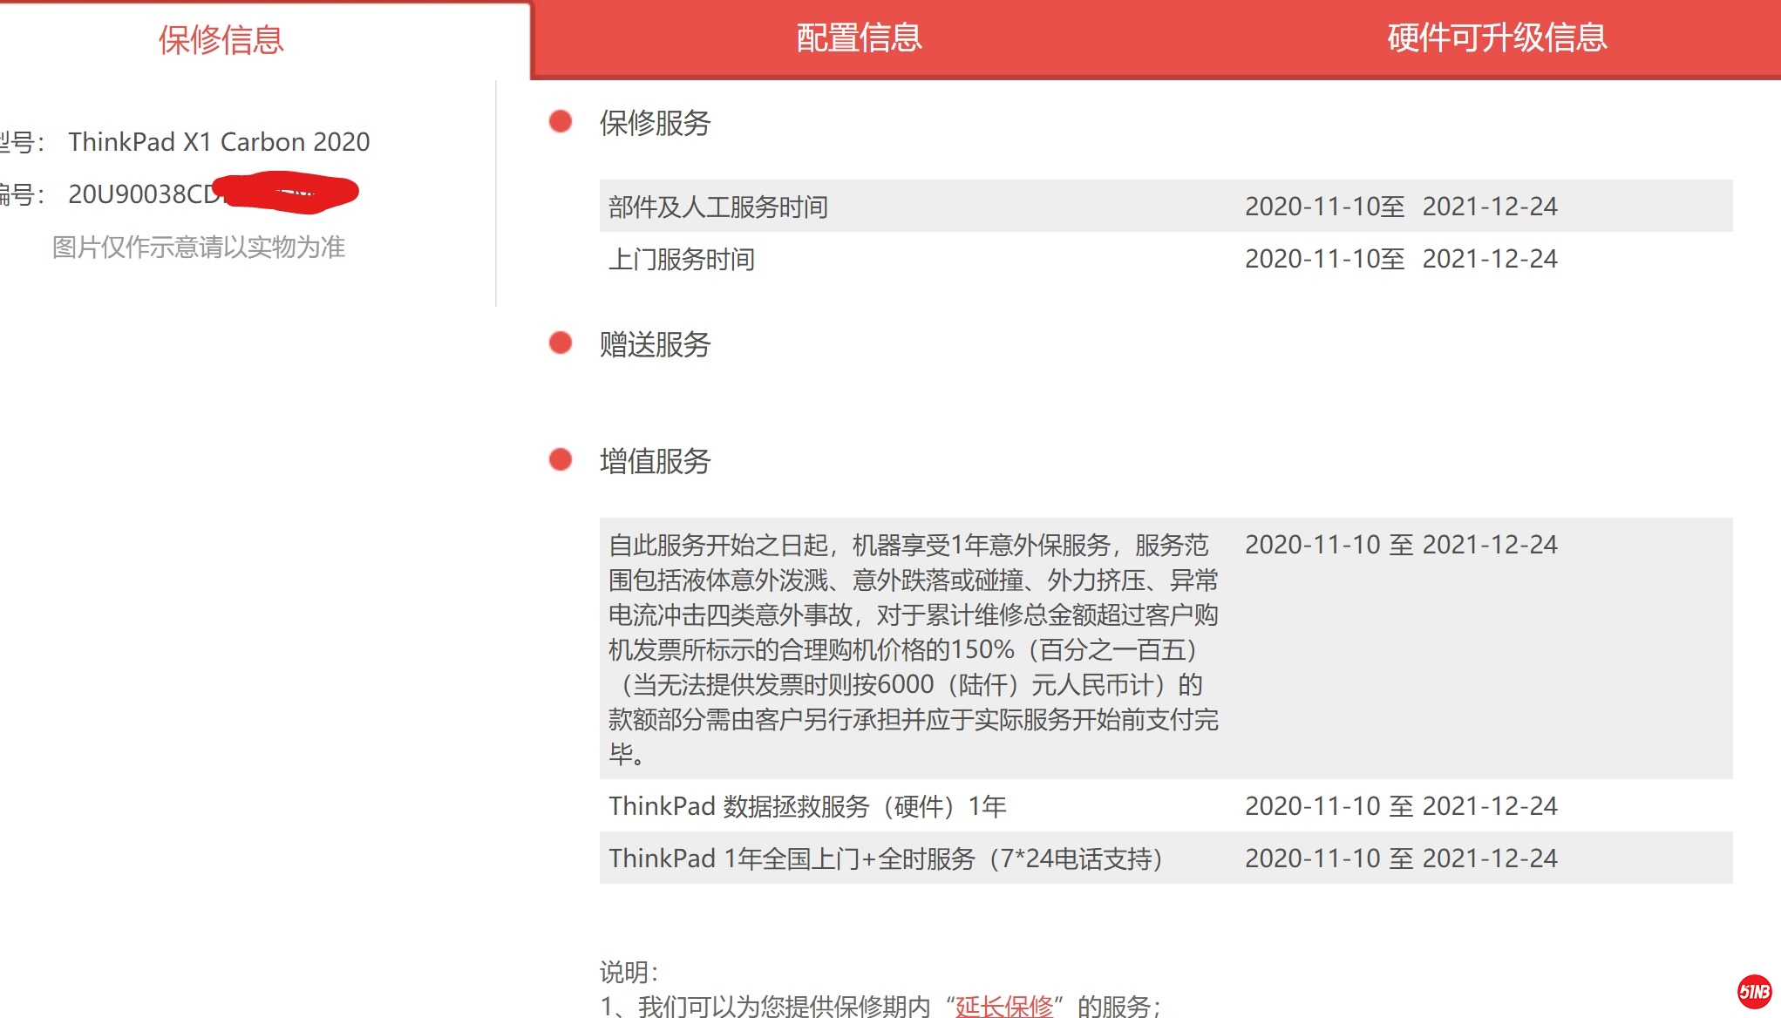The image size is (1781, 1018).
Task: Click the 延长保修 hyperlink
Action: point(1004,1006)
